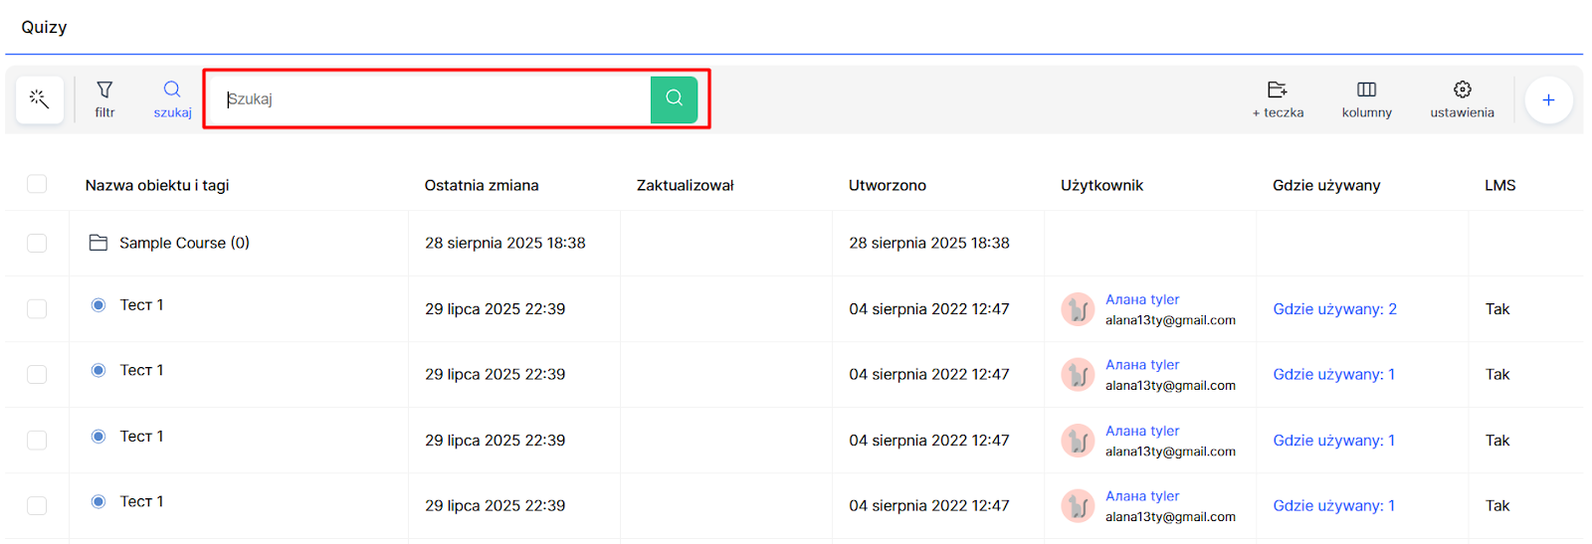
Task: Check the Sample Course row checkbox
Action: (37, 243)
